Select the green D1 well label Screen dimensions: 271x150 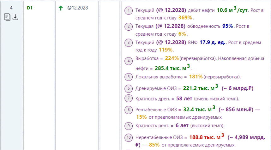coord(30,8)
